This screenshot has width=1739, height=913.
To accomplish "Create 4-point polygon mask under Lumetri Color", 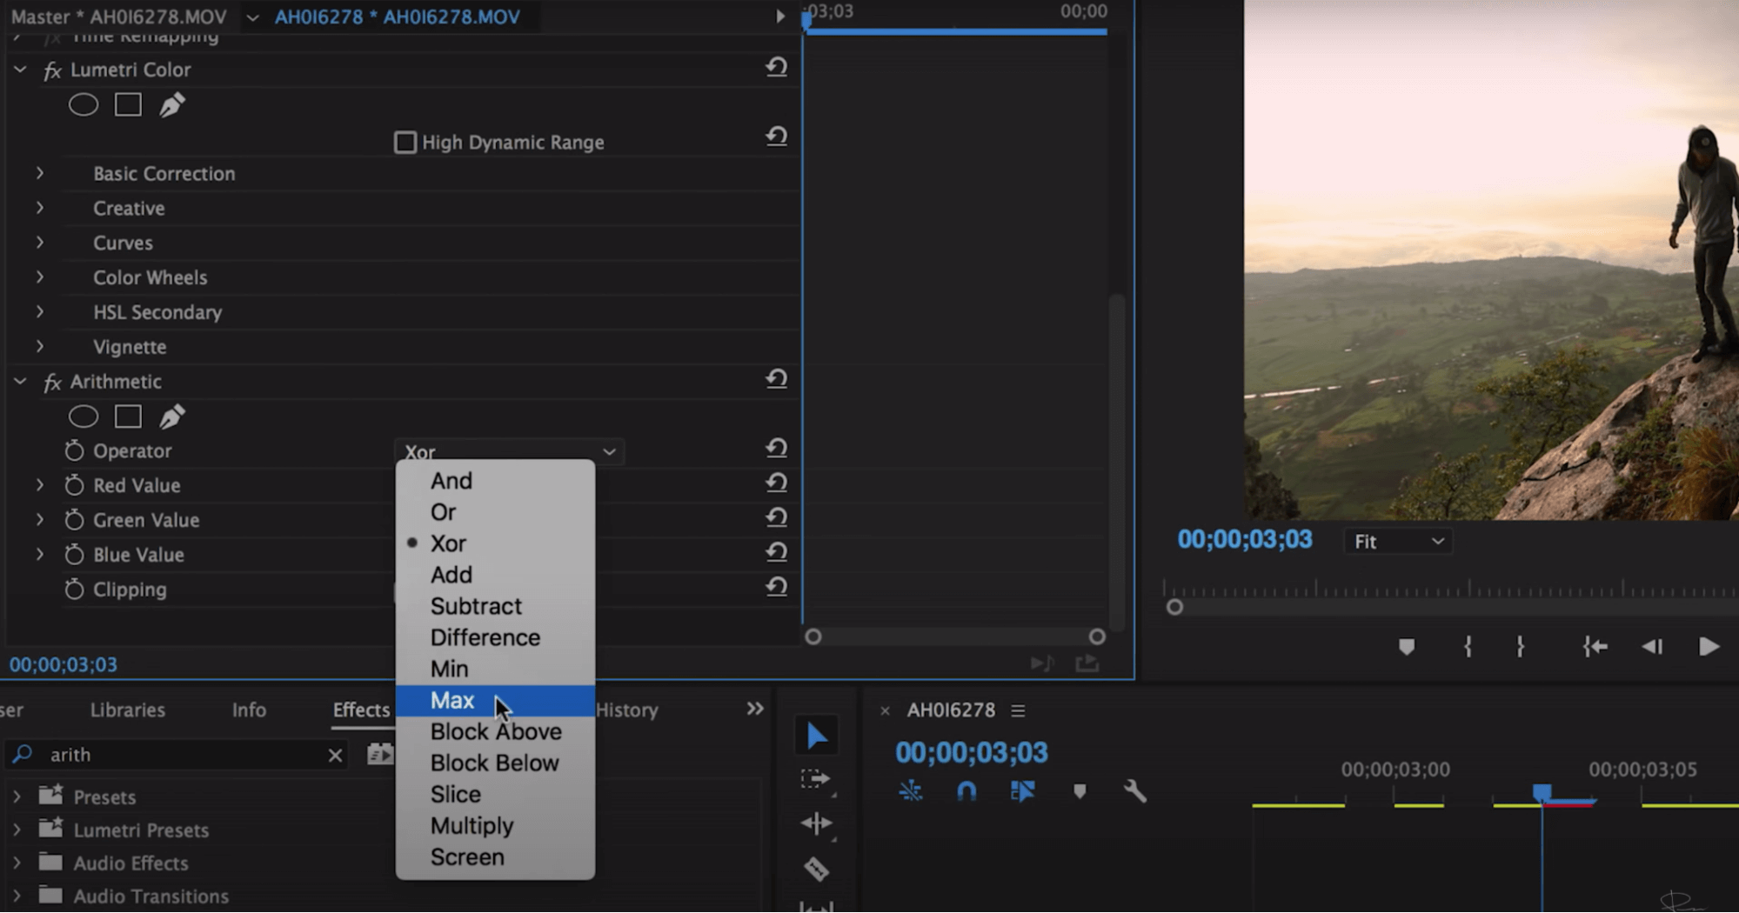I will tap(128, 105).
